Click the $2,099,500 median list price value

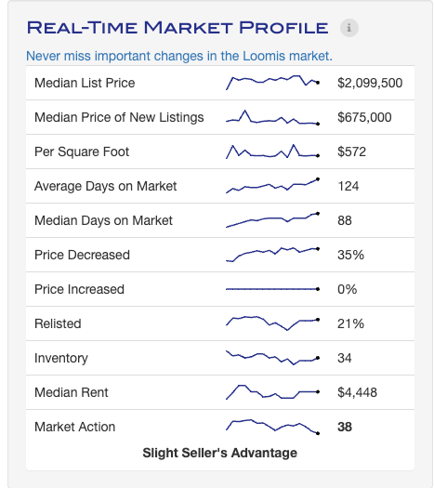[x=370, y=83]
